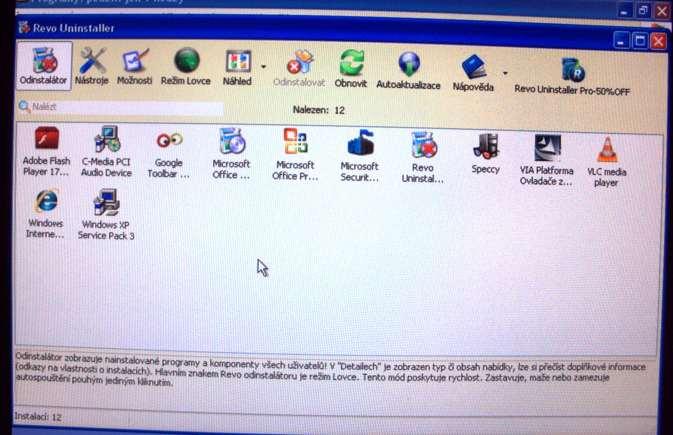Expand the Nápověda dropdown arrow
673x435 pixels.
505,73
